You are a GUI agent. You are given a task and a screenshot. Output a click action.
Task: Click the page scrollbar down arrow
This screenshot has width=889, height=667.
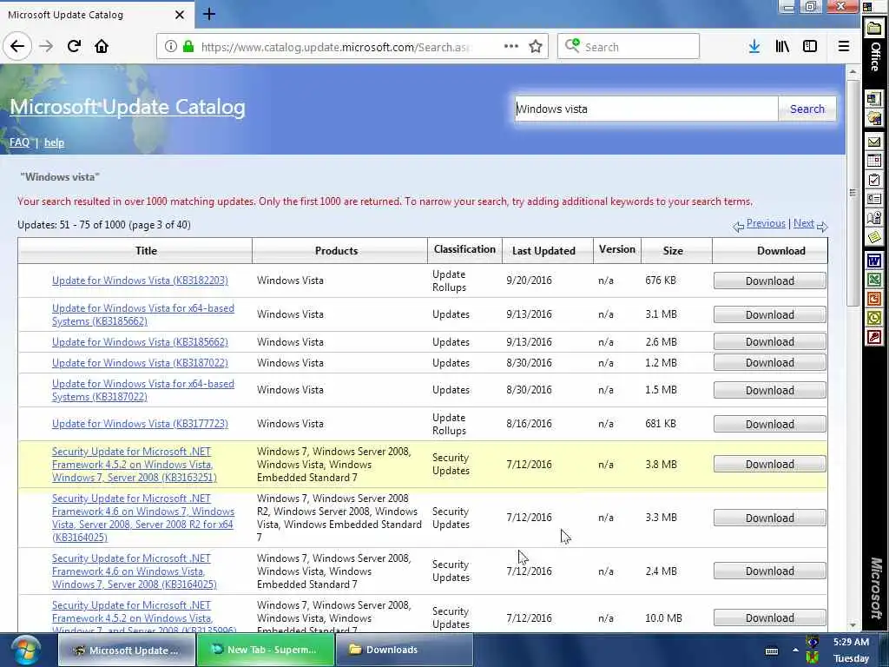pyautogui.click(x=853, y=625)
